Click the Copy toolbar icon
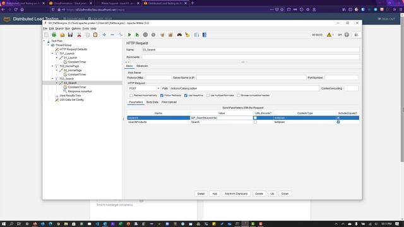This screenshot has width=404, height=227. click(87, 35)
